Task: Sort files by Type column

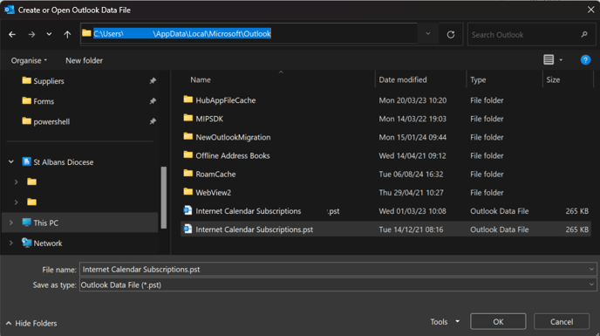Action: (478, 79)
